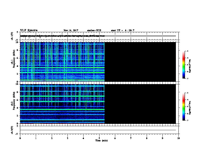This screenshot has width=201, height=155.
Task: Click the ch.2 spectrogram colored data area
Action: (x=62, y=104)
